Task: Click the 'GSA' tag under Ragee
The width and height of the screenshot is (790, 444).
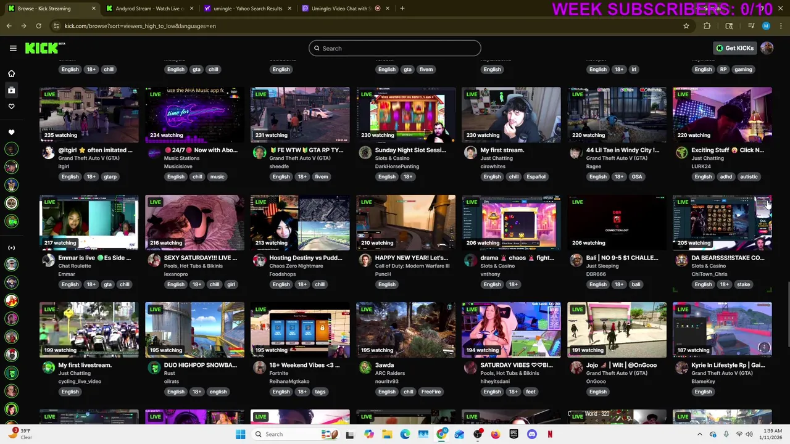Action: coord(637,176)
